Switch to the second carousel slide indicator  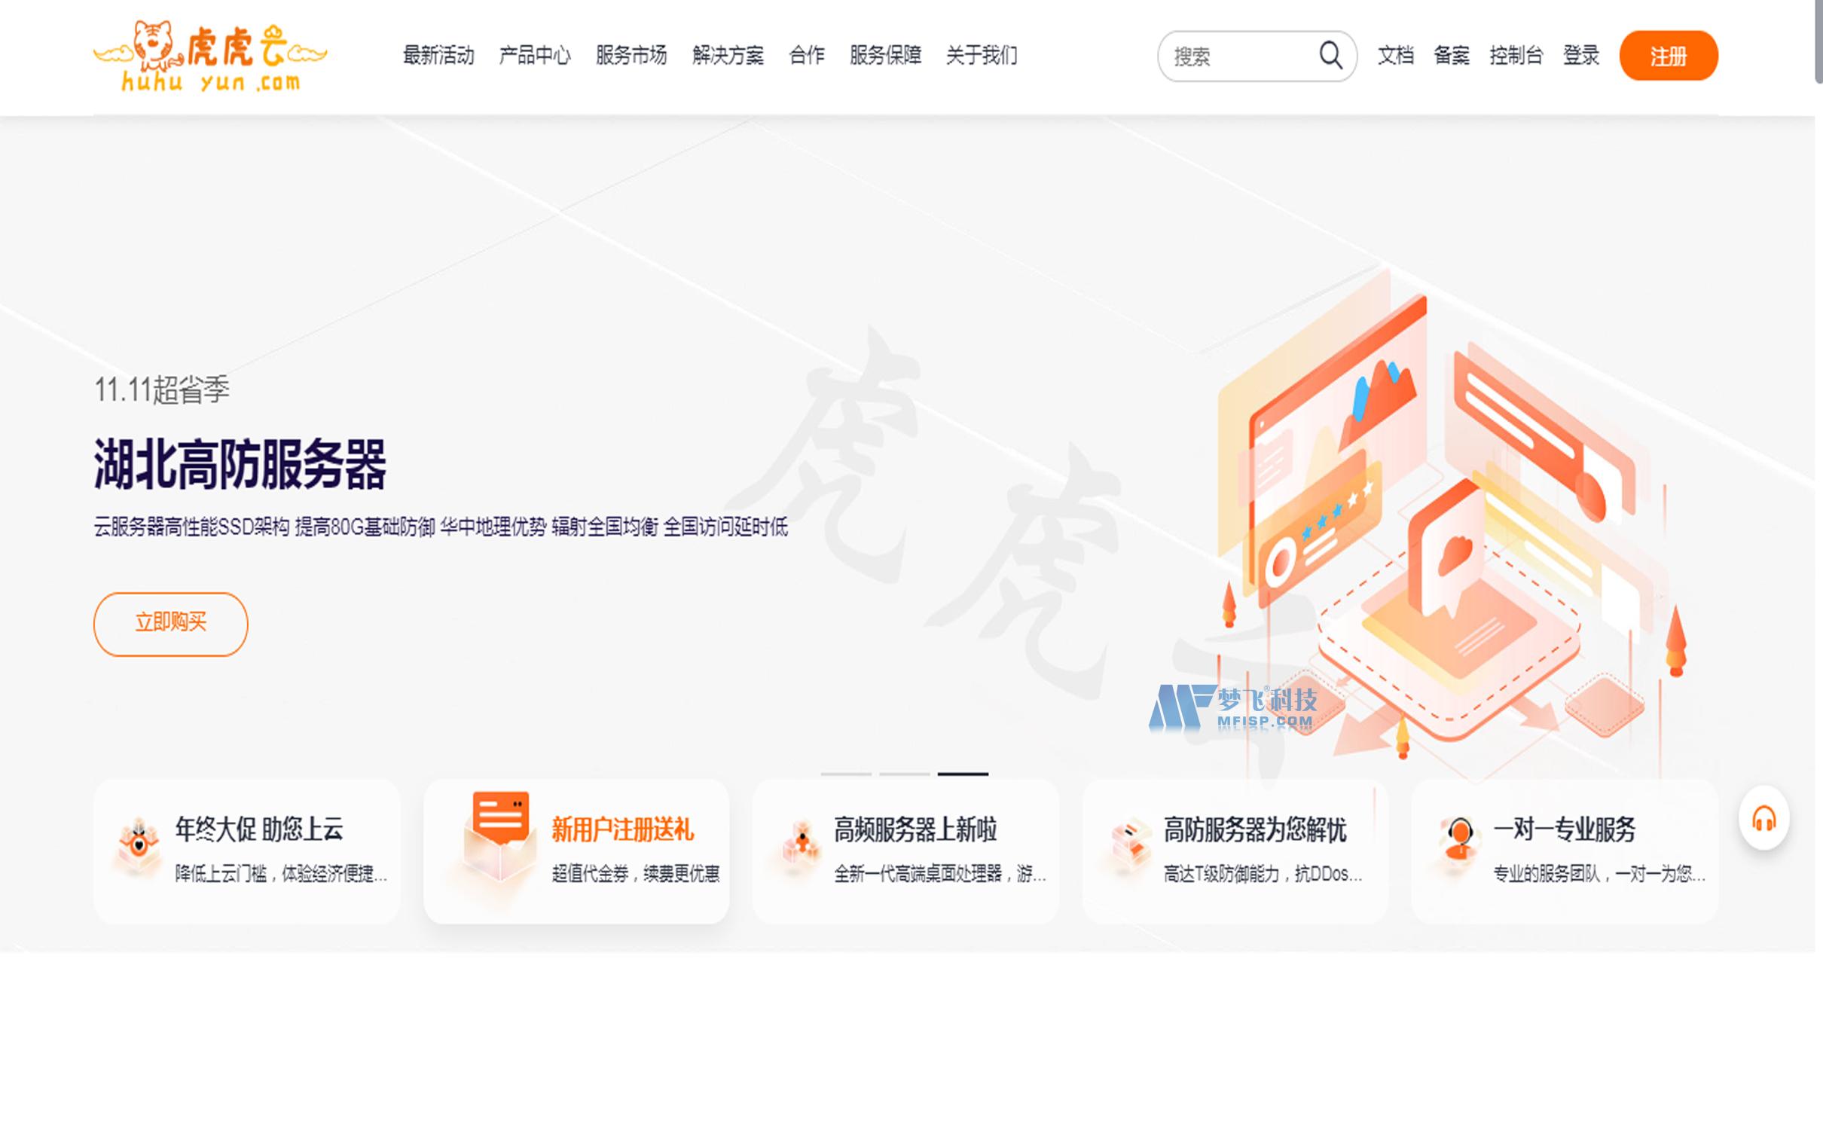coord(904,774)
